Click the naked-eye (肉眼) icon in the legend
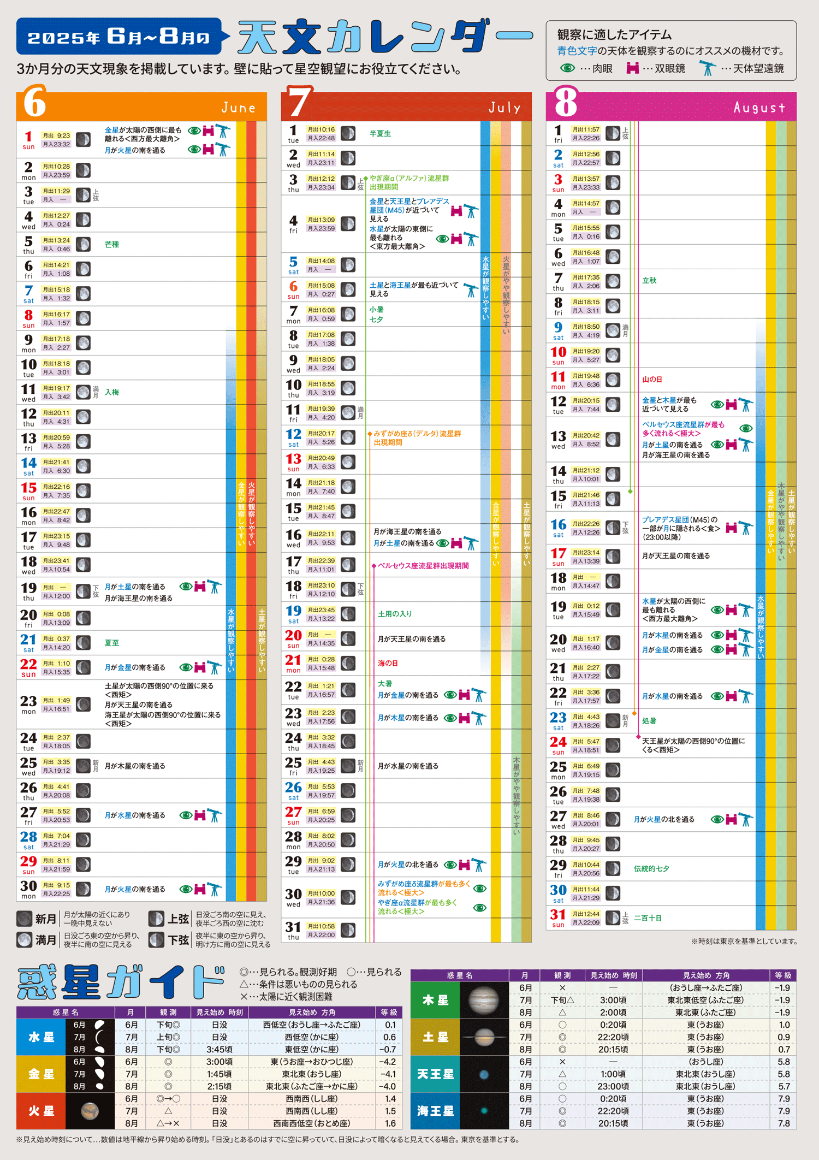 click(567, 68)
